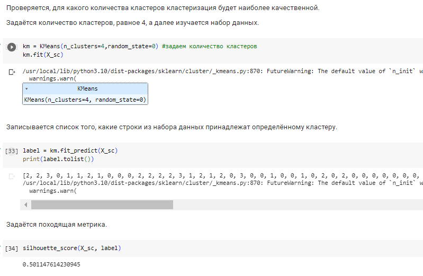Screen dimensions: 423x276
Task: Click KMeans(n_clusters=4, random_state=0) parameter box
Action: [85, 100]
